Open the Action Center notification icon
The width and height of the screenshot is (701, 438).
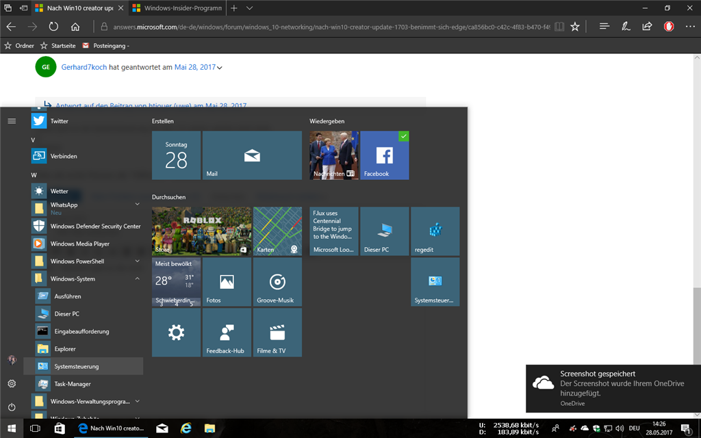pos(686,428)
